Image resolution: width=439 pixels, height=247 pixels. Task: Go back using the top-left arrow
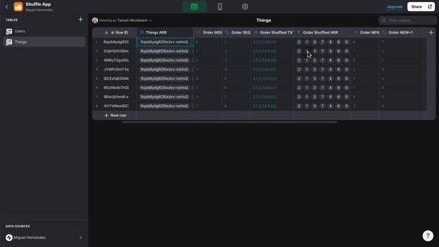[7, 7]
